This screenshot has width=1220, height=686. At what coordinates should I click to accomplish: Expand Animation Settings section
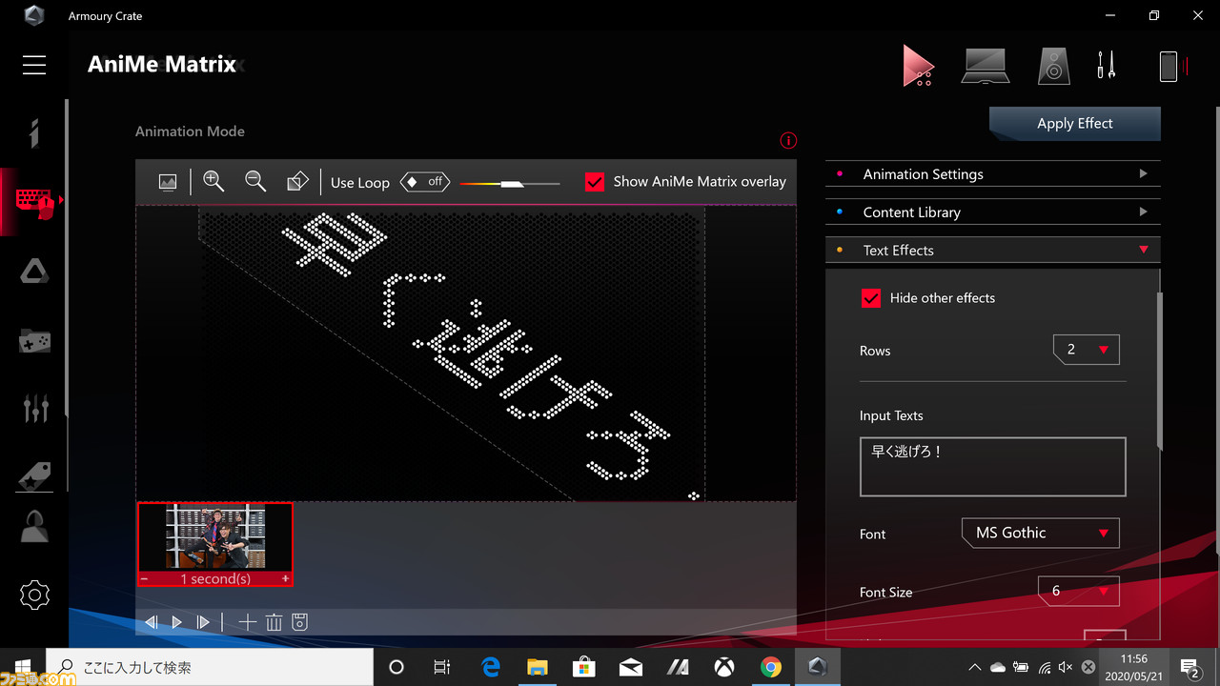pyautogui.click(x=992, y=174)
